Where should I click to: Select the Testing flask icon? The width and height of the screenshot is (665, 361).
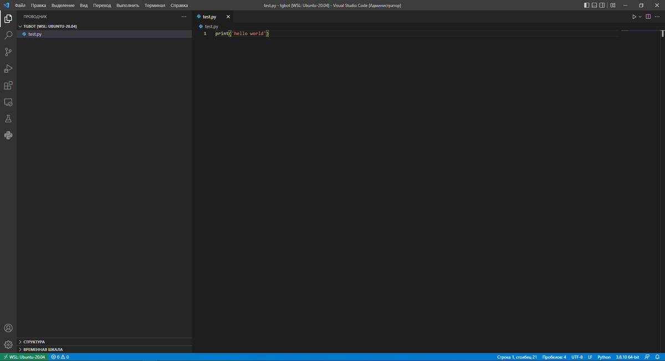(8, 118)
